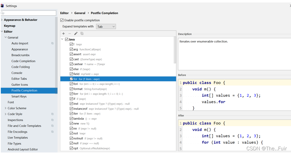Select Auto Import in settings tree
This screenshot has height=153, width=291.
click(20, 43)
